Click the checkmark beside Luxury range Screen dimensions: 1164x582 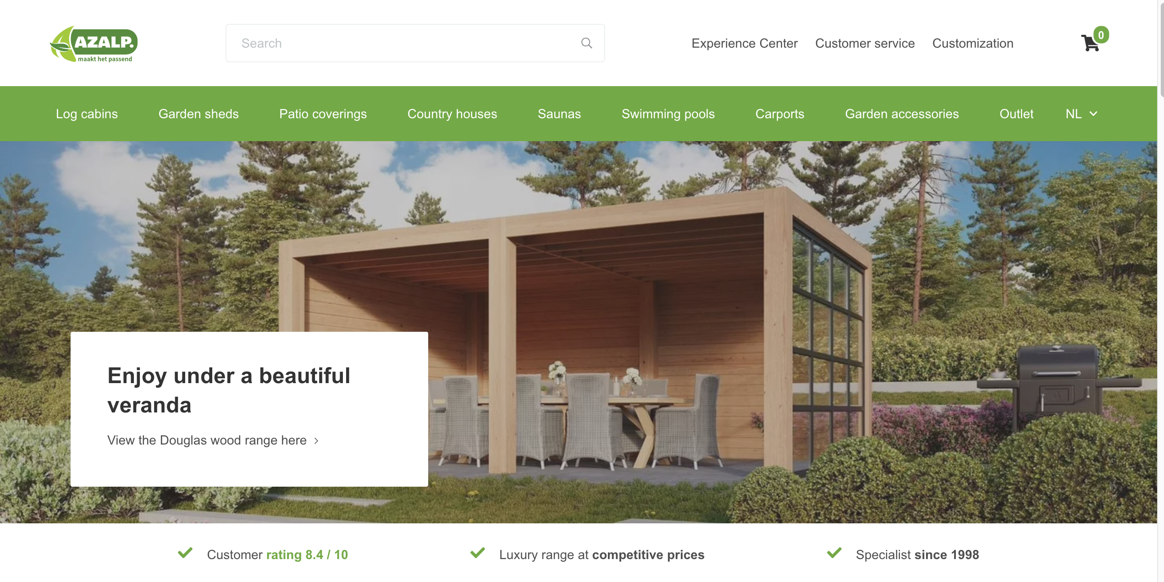pos(478,553)
